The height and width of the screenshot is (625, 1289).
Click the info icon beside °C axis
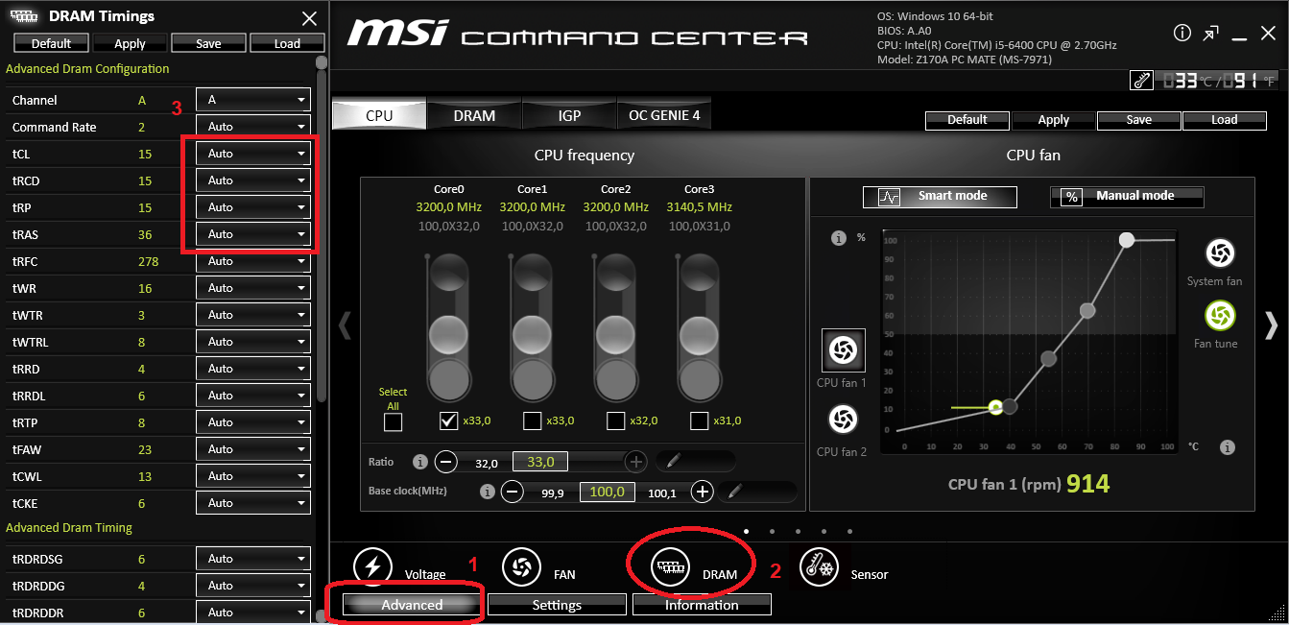[x=1228, y=447]
